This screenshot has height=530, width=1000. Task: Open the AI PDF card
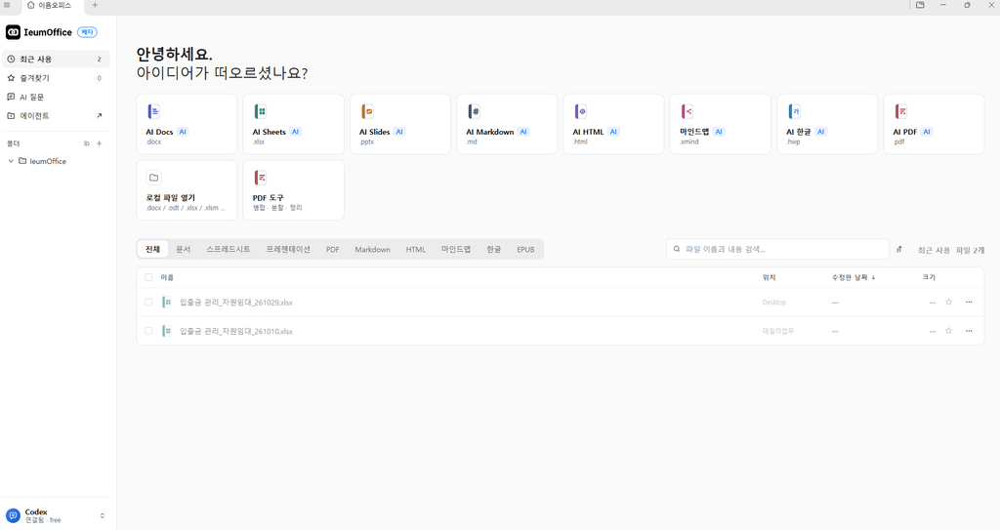[x=934, y=124]
